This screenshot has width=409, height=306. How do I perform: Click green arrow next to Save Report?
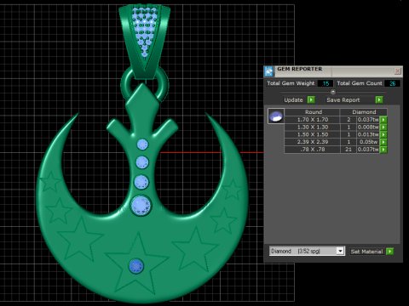pyautogui.click(x=379, y=99)
